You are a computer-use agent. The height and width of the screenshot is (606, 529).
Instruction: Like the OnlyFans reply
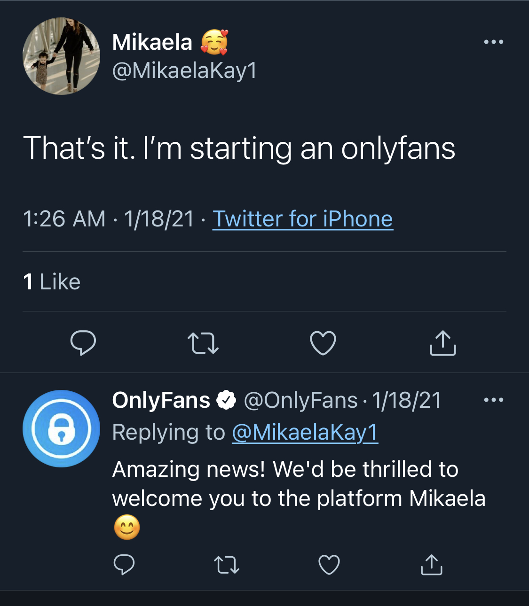pyautogui.click(x=329, y=565)
